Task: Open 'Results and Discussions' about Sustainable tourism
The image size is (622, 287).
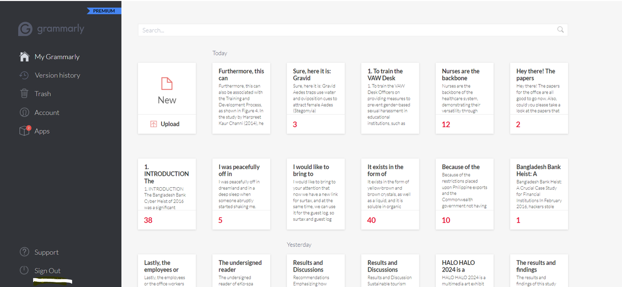Action: click(x=390, y=270)
